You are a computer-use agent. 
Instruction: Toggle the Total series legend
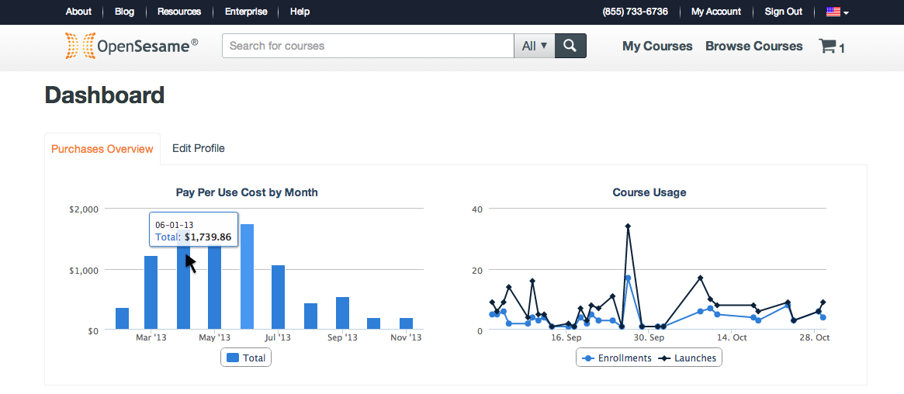[x=246, y=358]
